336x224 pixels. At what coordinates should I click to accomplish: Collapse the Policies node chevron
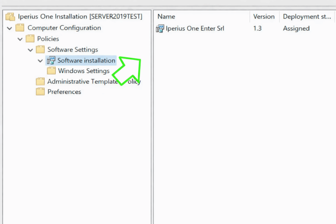(20, 39)
